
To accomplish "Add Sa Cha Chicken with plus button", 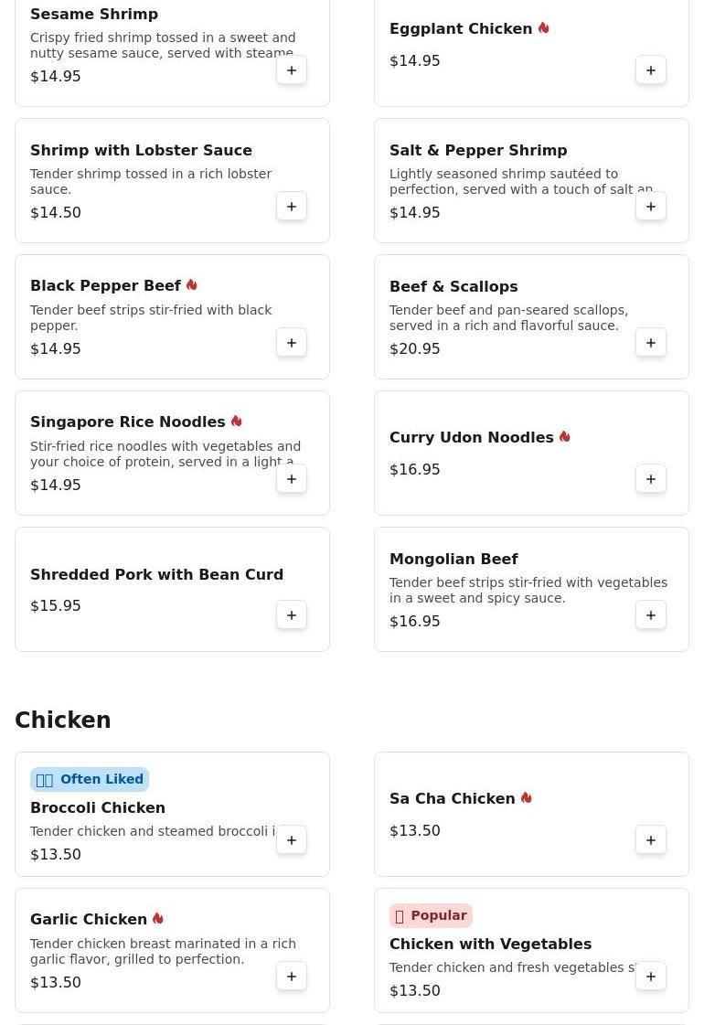I will point(650,840).
